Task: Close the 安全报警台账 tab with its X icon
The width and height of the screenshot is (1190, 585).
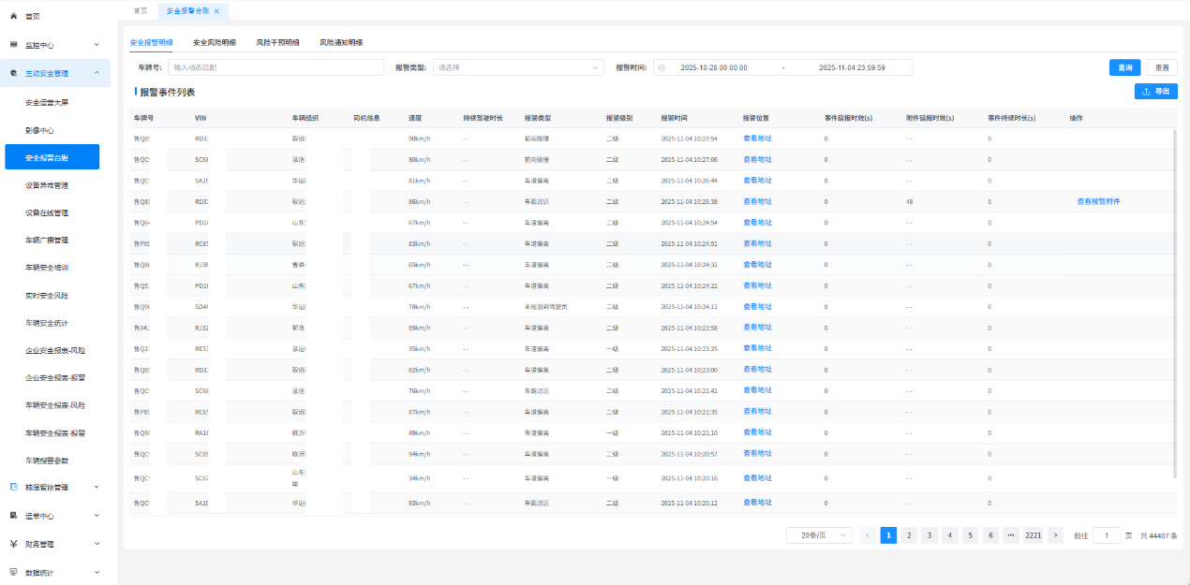Action: [x=216, y=11]
